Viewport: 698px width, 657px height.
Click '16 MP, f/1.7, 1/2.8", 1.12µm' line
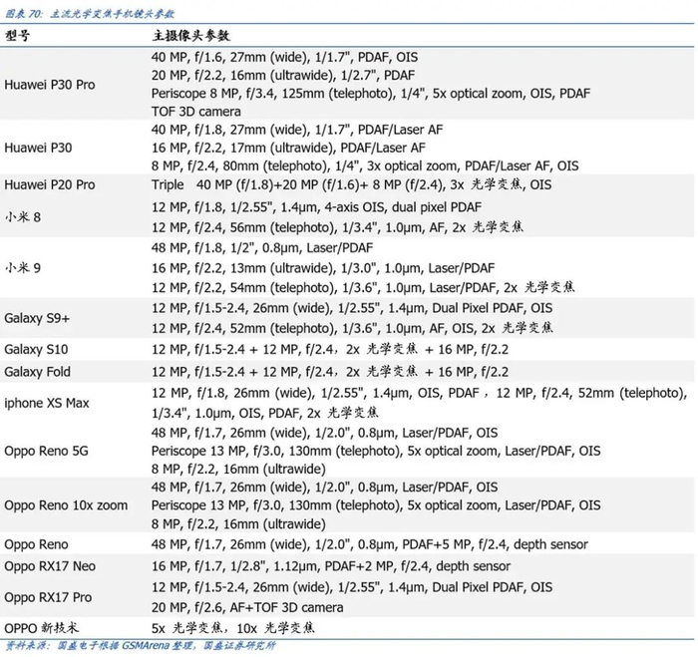click(x=331, y=566)
